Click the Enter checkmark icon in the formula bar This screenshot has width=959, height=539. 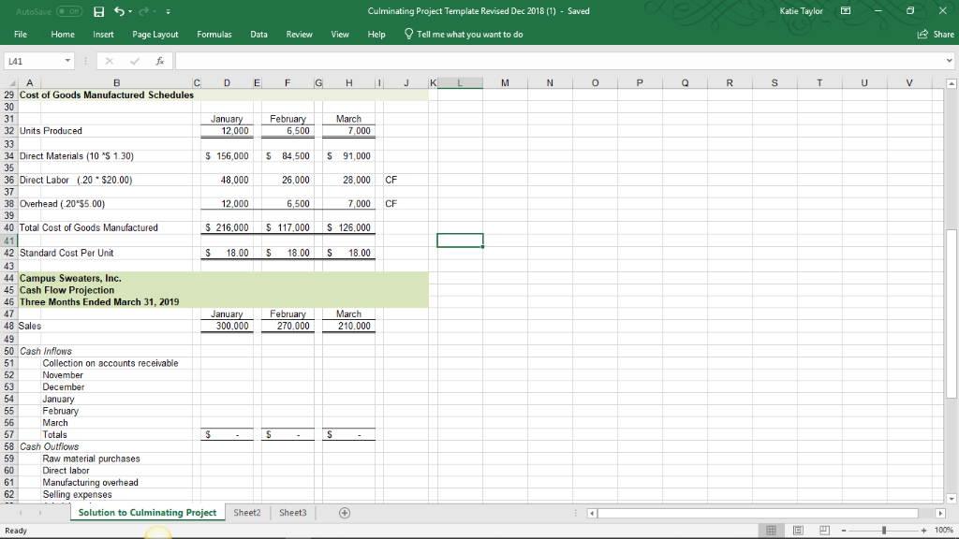[x=135, y=61]
